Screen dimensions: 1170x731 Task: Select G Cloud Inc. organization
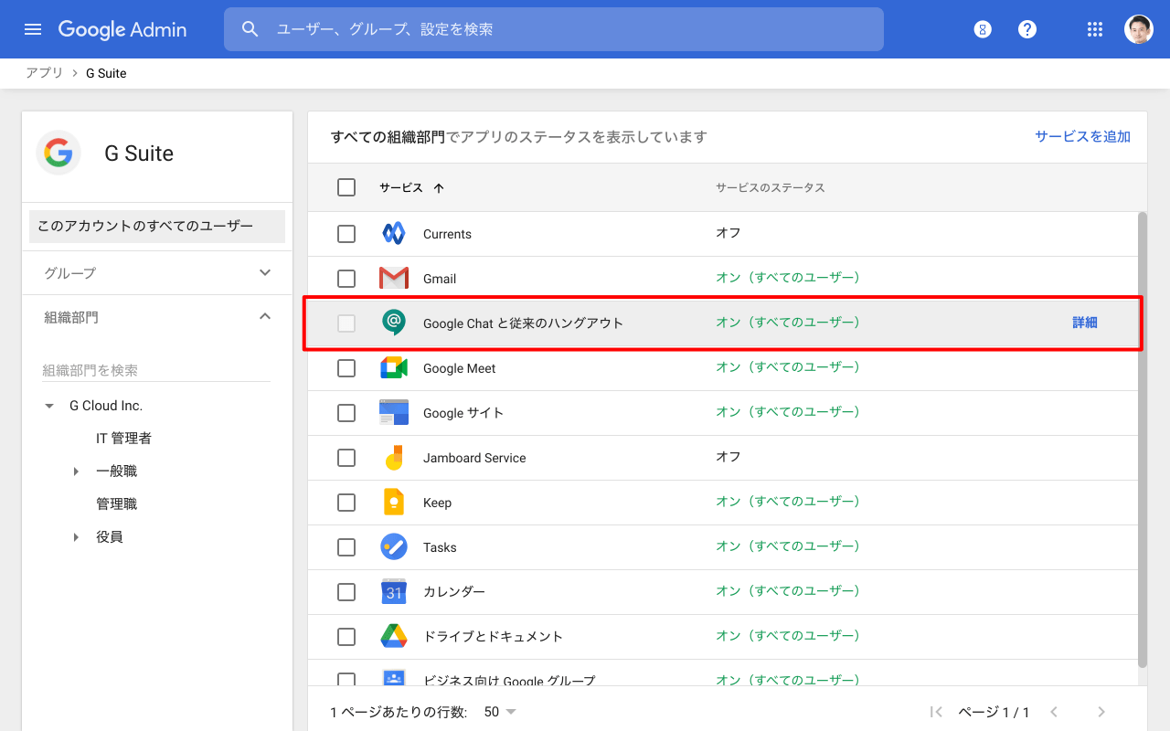(106, 406)
